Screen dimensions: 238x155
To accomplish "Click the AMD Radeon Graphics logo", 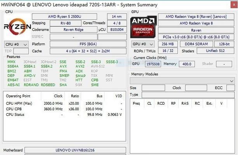I will pyautogui.click(x=143, y=27).
